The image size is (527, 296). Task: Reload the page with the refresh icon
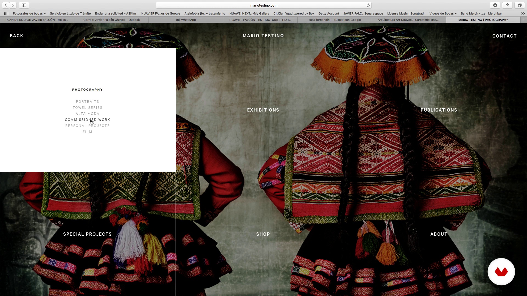368,5
